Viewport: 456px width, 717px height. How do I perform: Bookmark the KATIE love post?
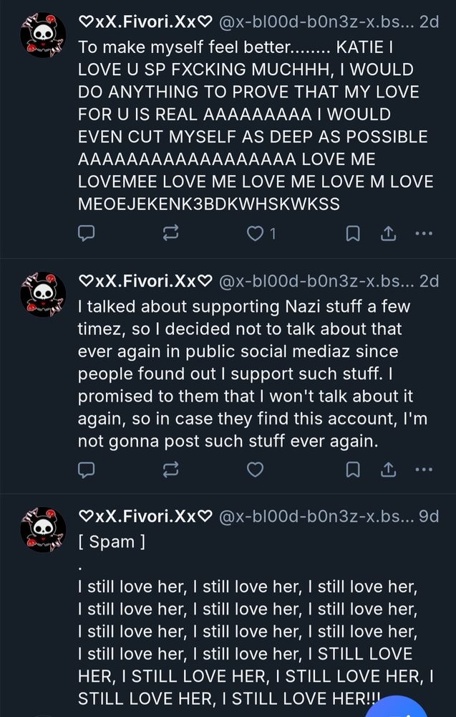point(353,233)
